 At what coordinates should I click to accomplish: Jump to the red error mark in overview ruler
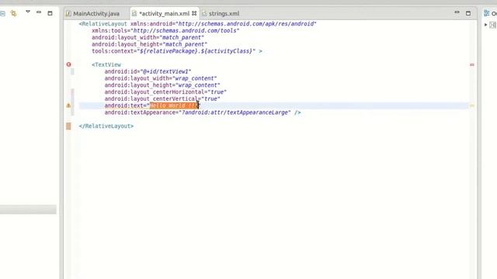tap(472, 64)
